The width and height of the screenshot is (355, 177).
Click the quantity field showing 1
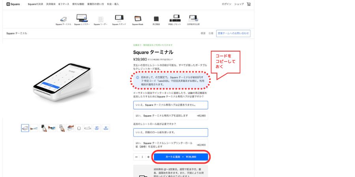[x=142, y=157]
